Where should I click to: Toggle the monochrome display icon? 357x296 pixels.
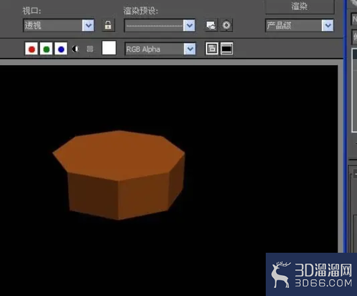pyautogui.click(x=90, y=49)
